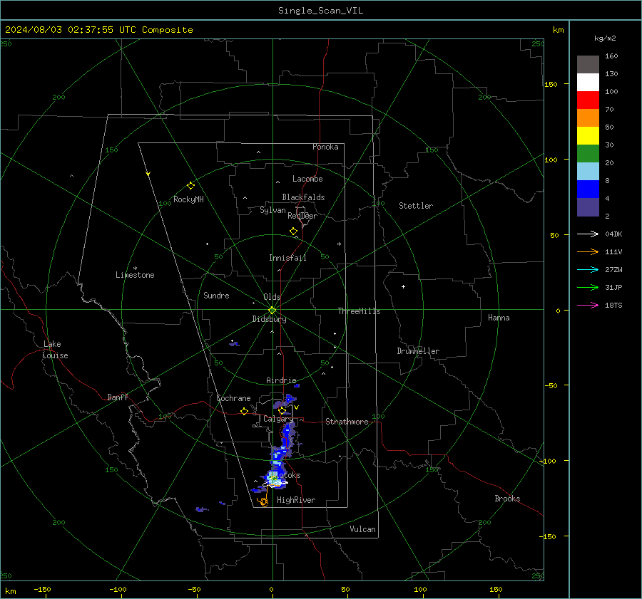The image size is (642, 599).
Task: Click the green 31JP arrow in legend
Action: [588, 288]
